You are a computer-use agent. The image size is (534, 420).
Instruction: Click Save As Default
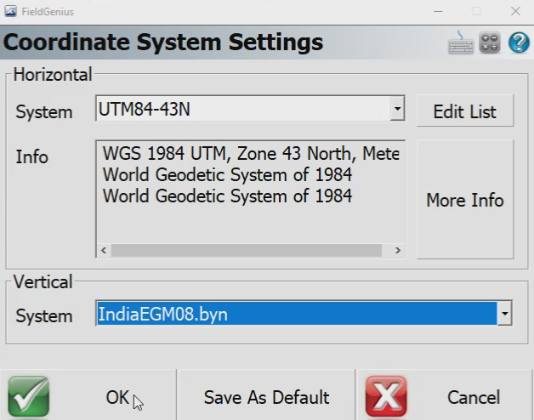[266, 397]
